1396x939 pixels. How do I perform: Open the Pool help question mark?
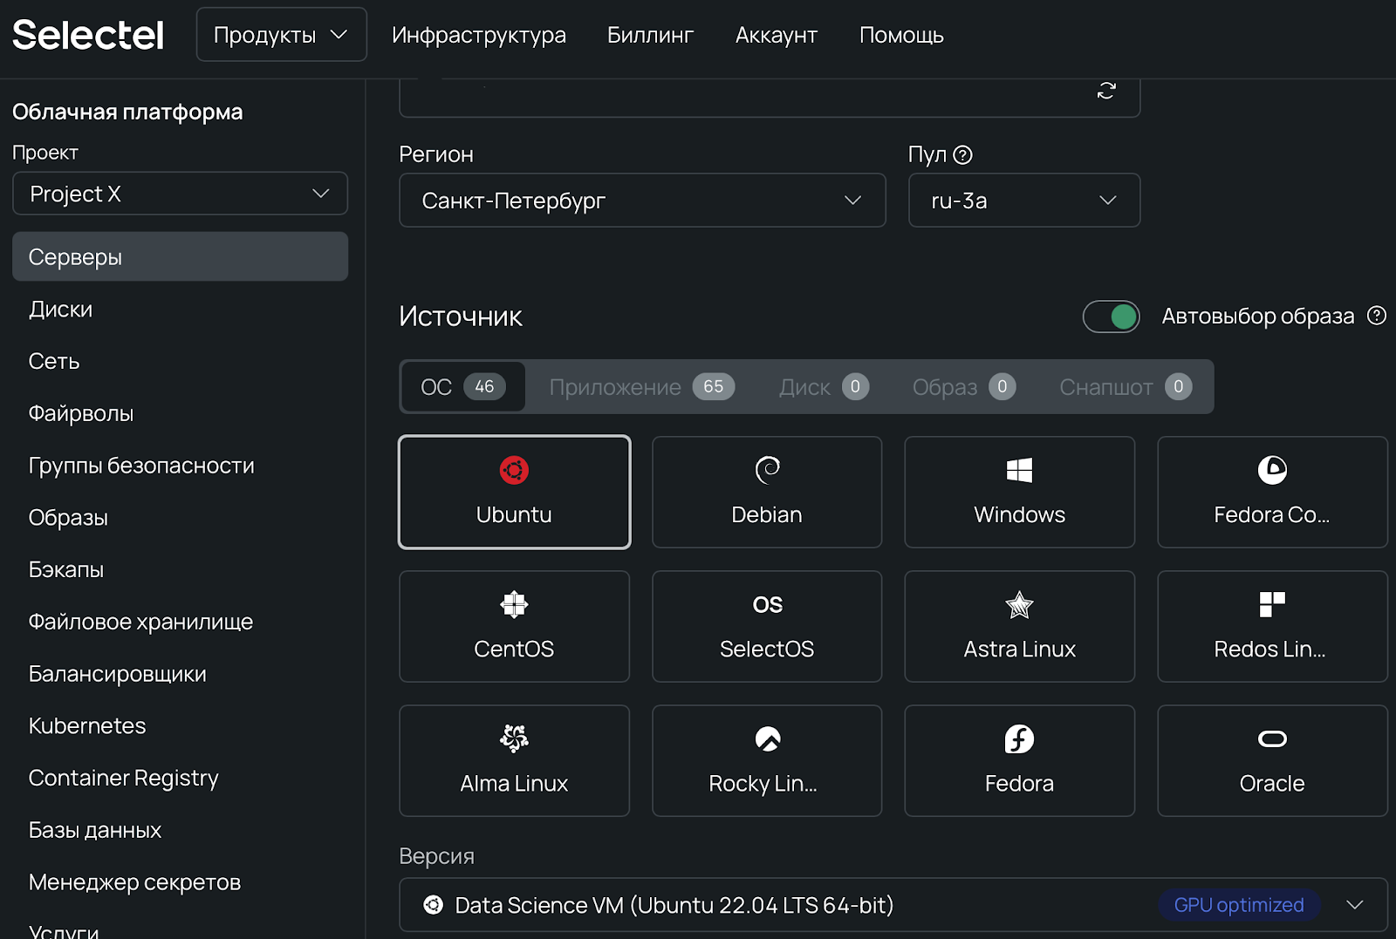coord(962,155)
